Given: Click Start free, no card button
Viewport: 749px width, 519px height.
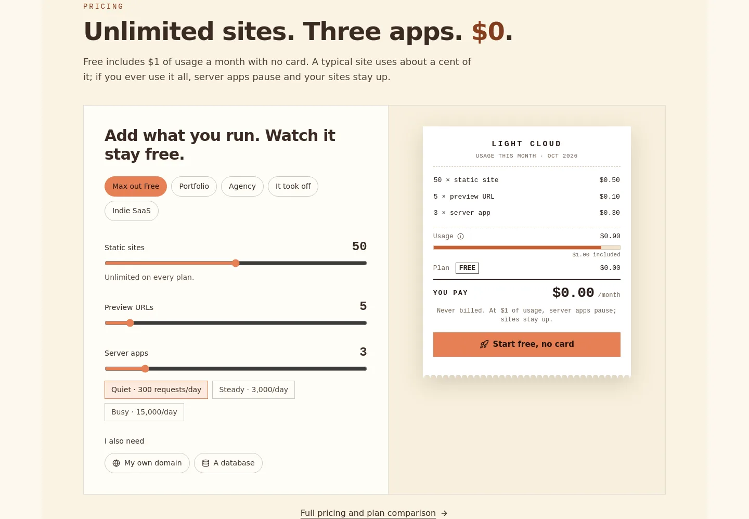Looking at the screenshot, I should [x=527, y=344].
